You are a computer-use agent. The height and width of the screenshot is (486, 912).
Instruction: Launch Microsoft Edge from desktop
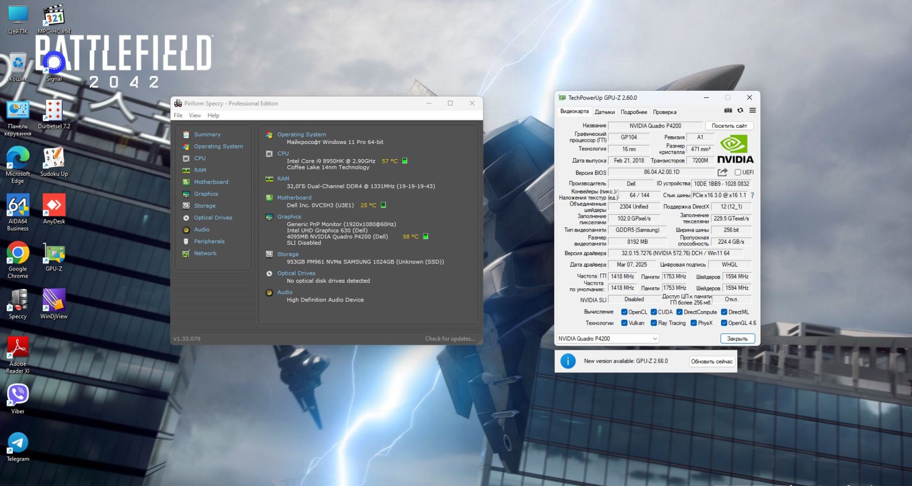pyautogui.click(x=18, y=165)
